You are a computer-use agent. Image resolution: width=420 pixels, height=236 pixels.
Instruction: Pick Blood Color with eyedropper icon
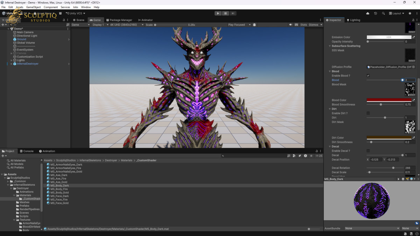coord(414,100)
